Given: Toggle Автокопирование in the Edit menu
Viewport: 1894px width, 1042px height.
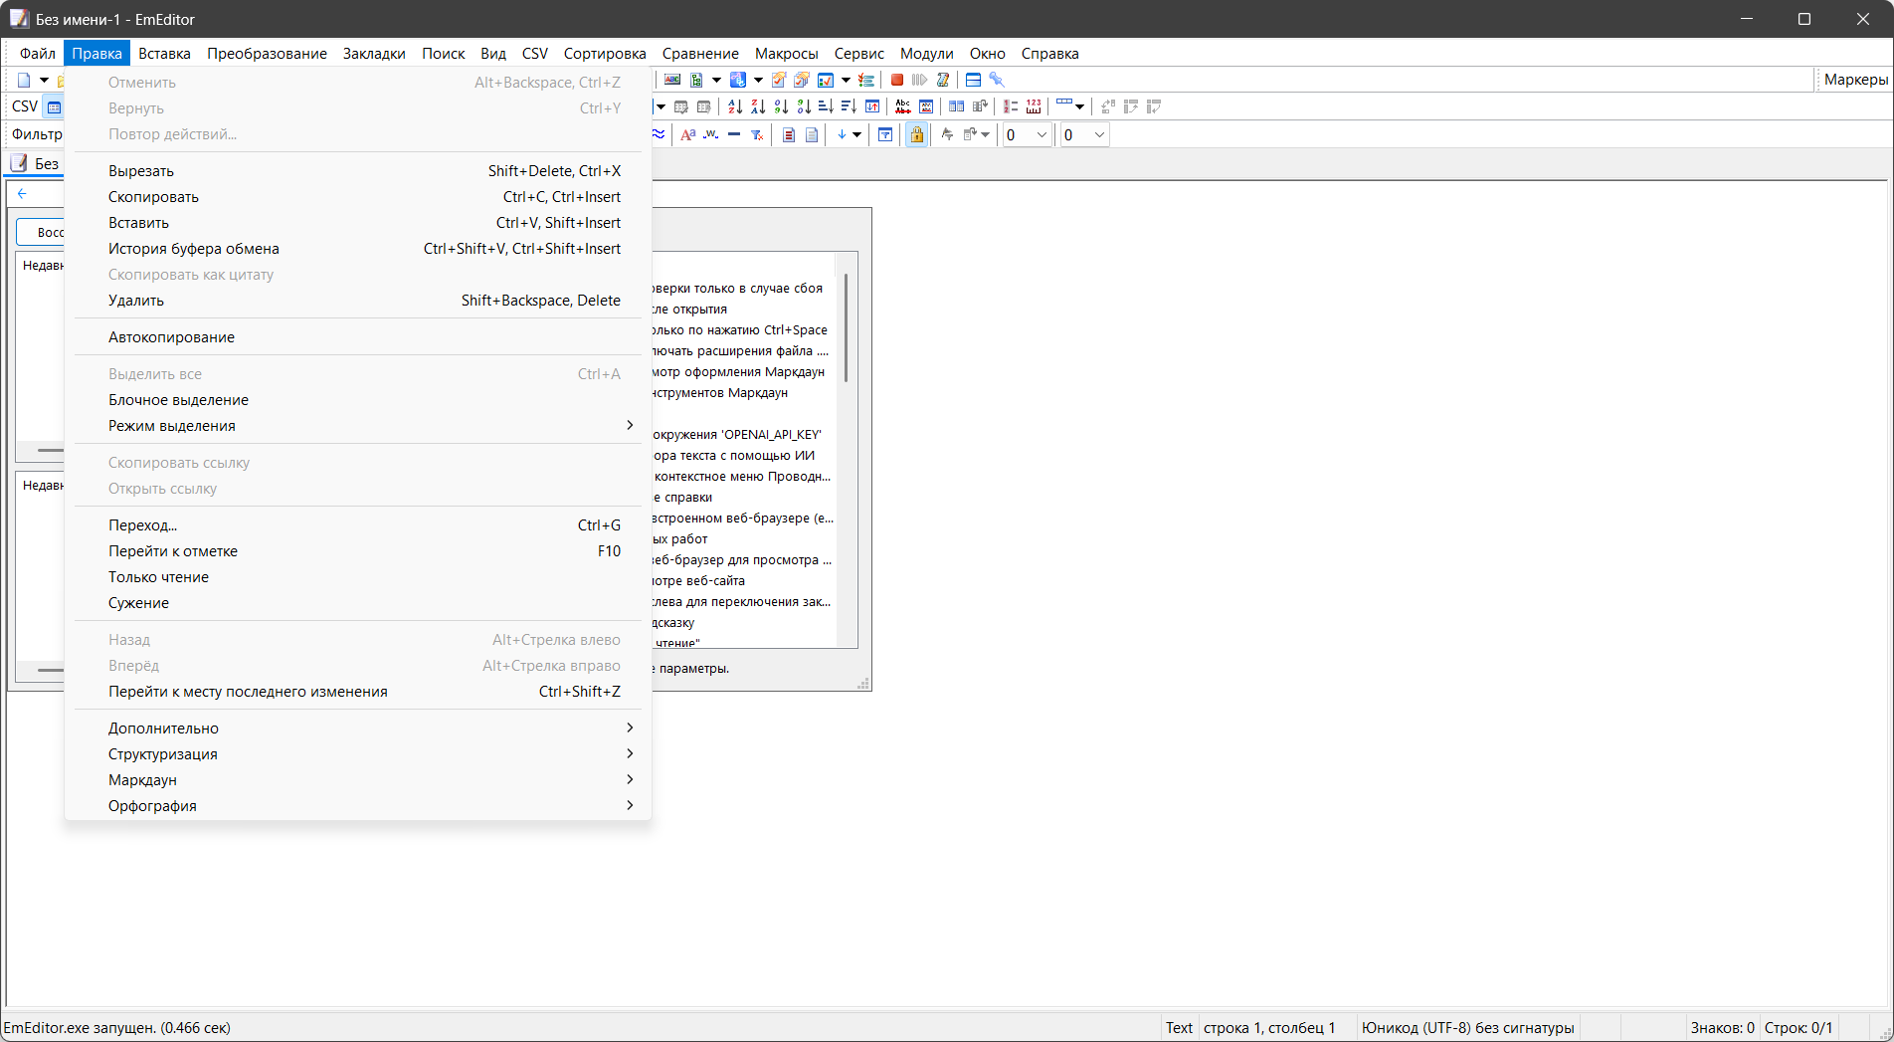Looking at the screenshot, I should 358,337.
